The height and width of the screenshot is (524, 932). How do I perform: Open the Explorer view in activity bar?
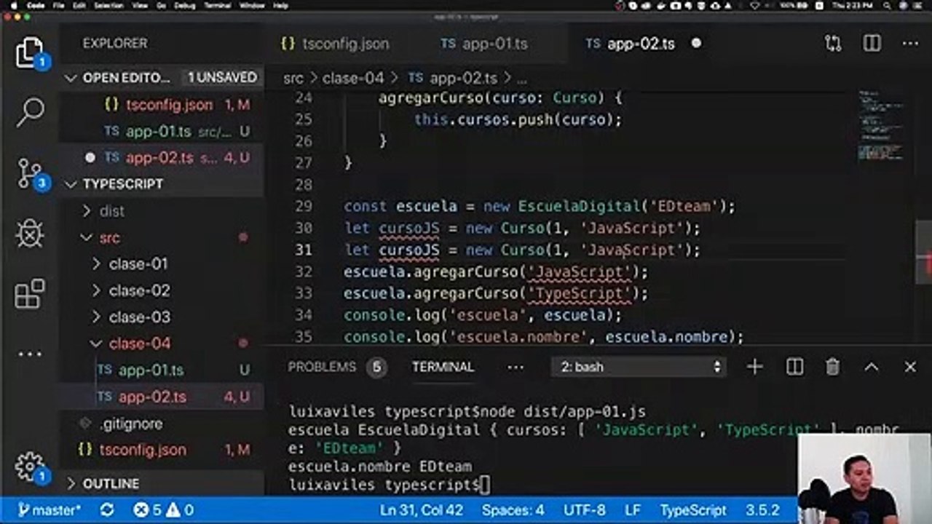(29, 52)
